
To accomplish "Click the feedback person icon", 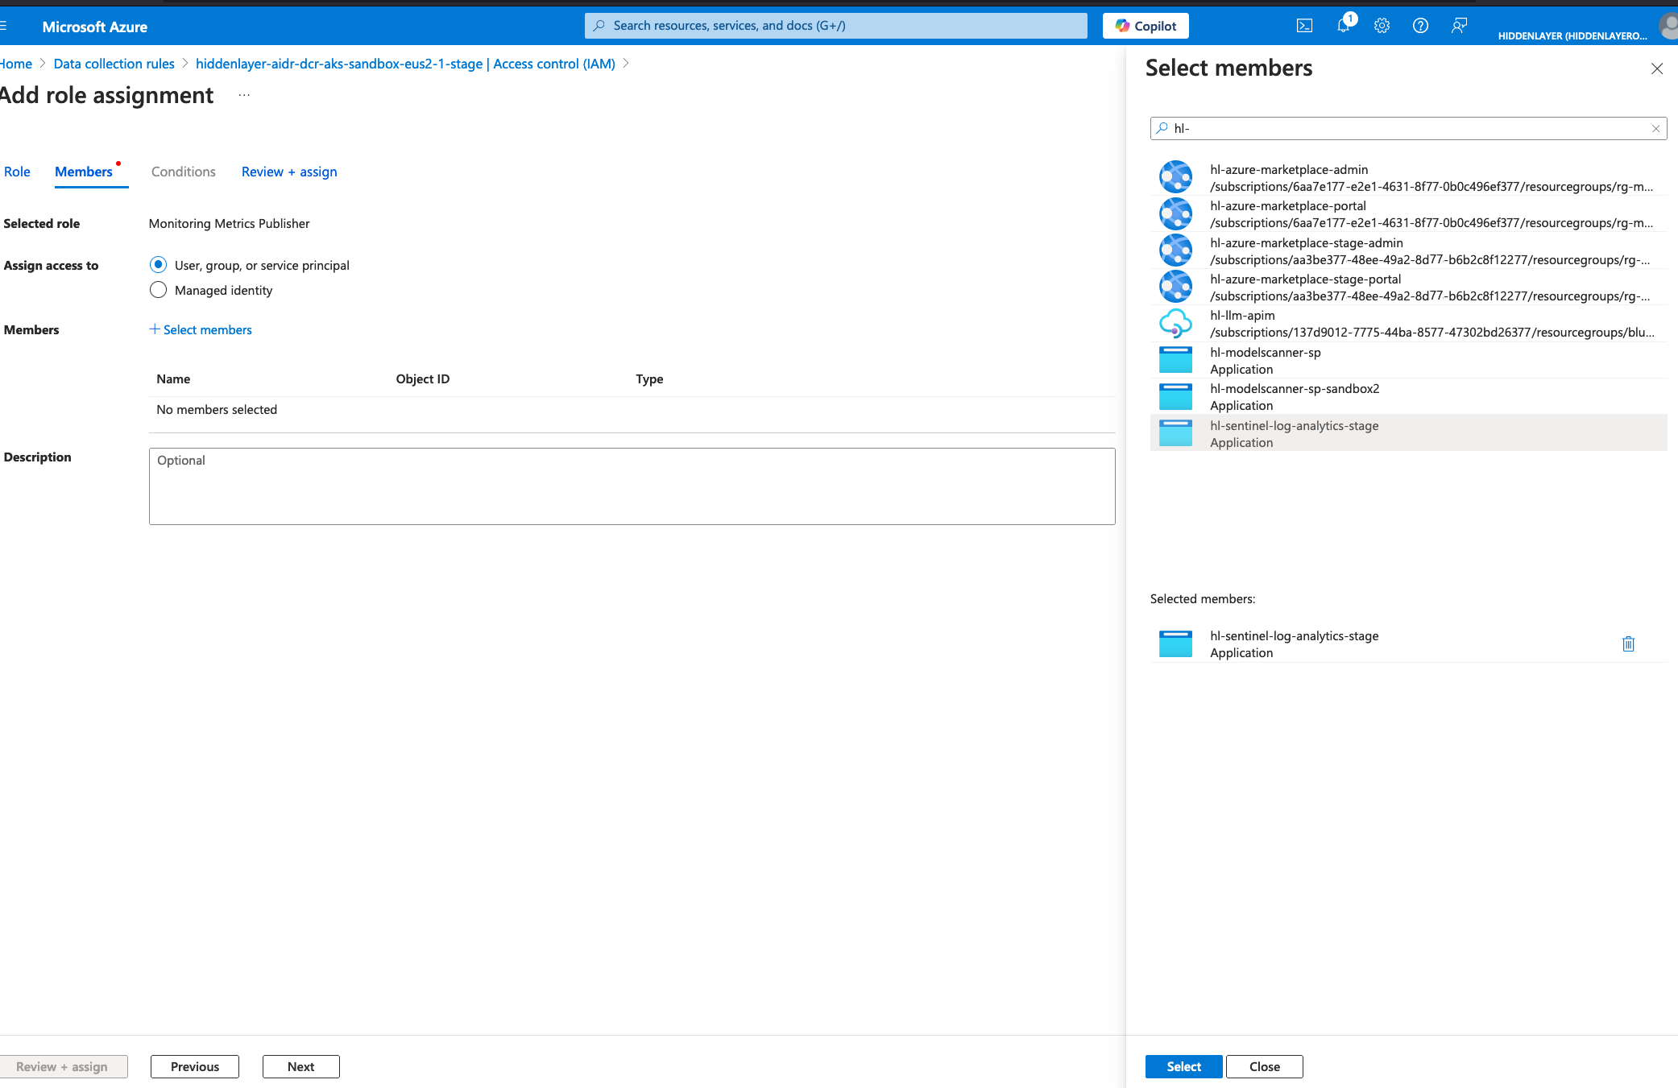I will tap(1459, 26).
